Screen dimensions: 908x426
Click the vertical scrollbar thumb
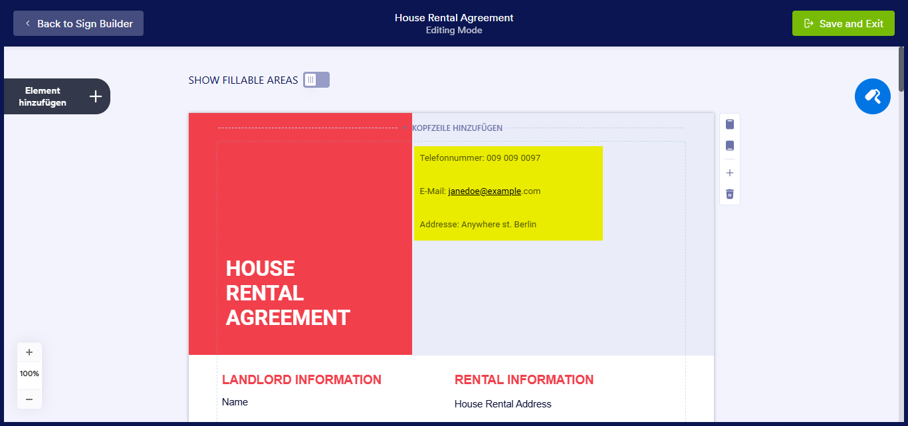[x=901, y=70]
